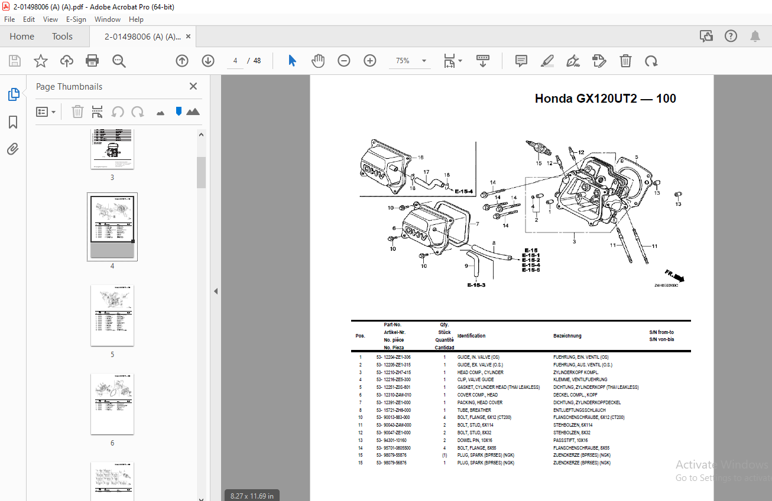
Task: Open the Bookmarks sidebar panel
Action: (x=13, y=122)
